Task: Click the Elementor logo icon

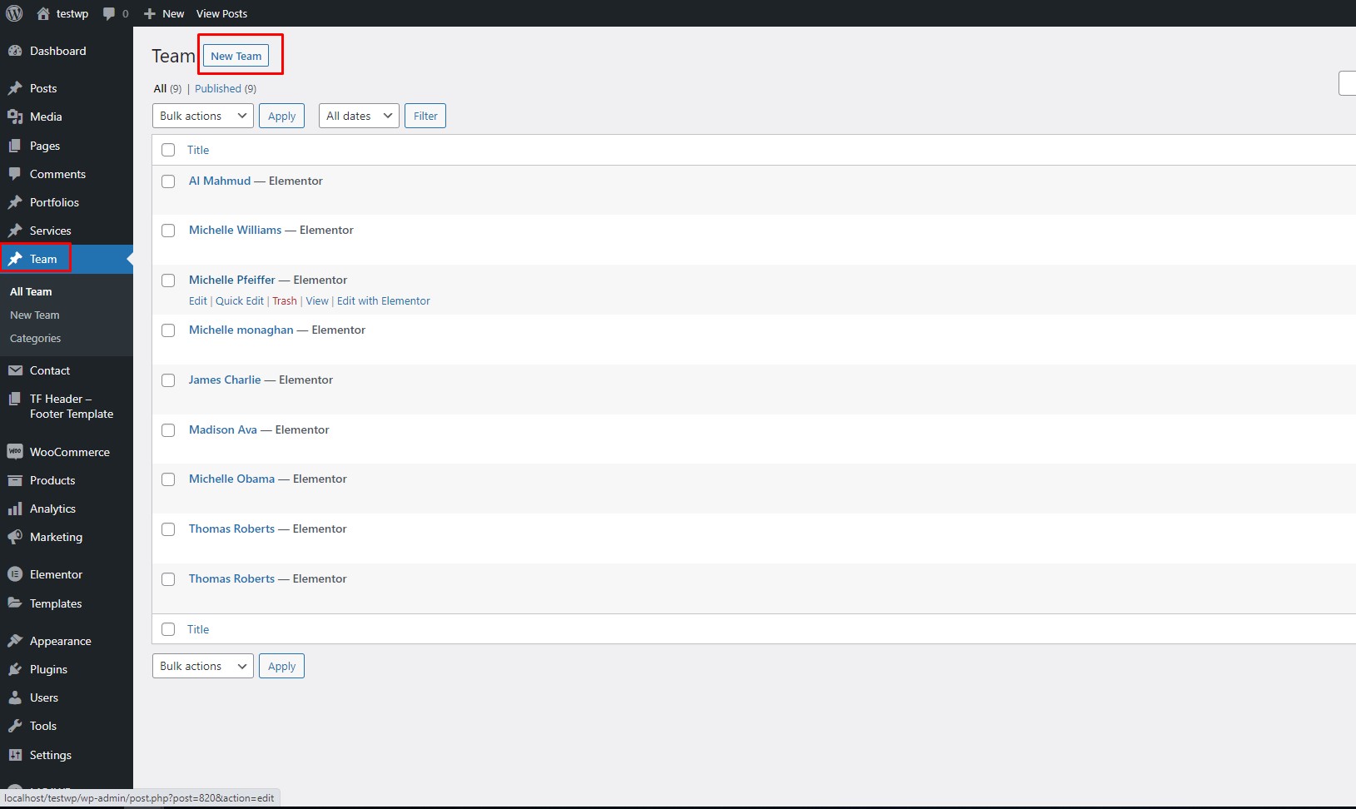Action: (x=15, y=574)
